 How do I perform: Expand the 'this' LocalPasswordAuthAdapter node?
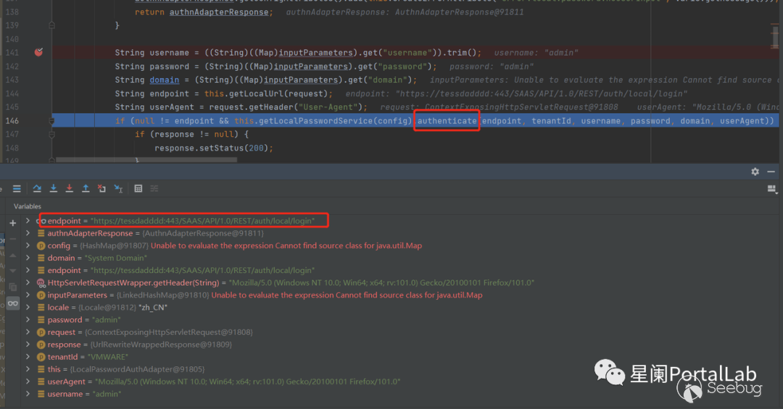(x=28, y=369)
